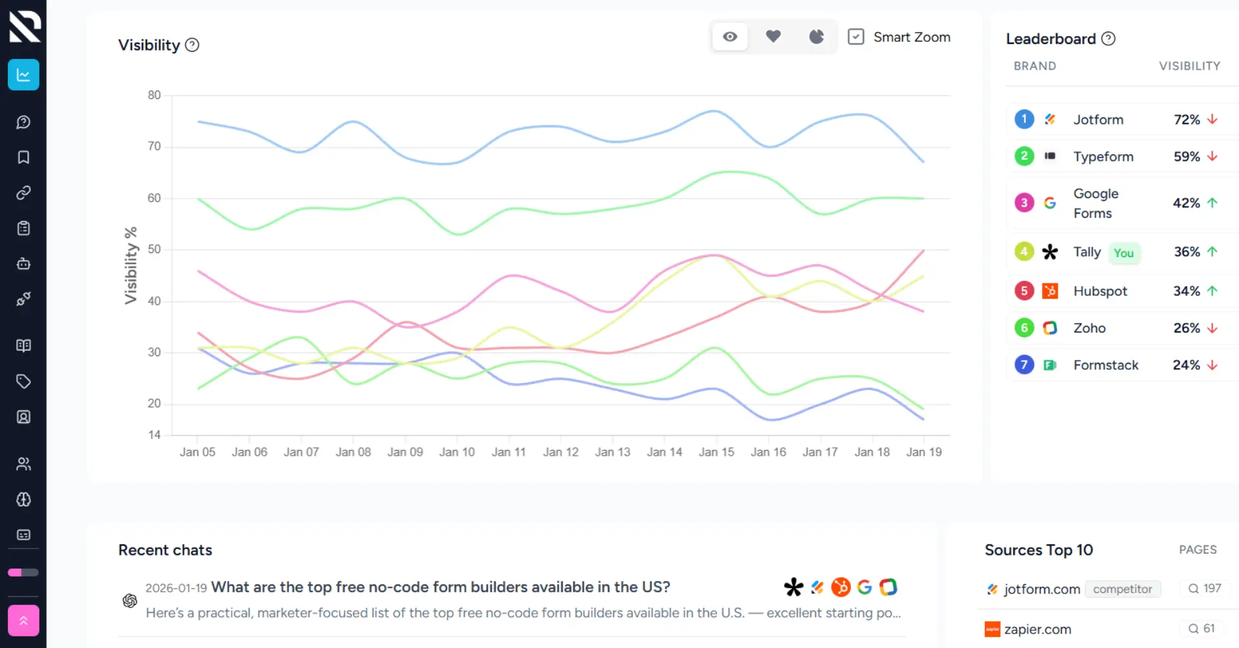This screenshot has height=648, width=1239.
Task: Expand sidebar with pink double-chevron button
Action: coord(23,620)
